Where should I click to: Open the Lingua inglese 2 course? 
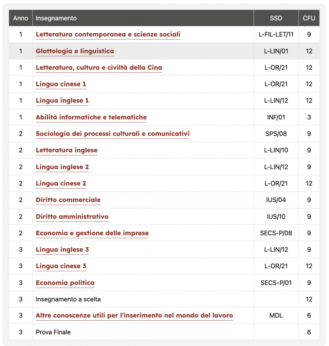tap(62, 167)
